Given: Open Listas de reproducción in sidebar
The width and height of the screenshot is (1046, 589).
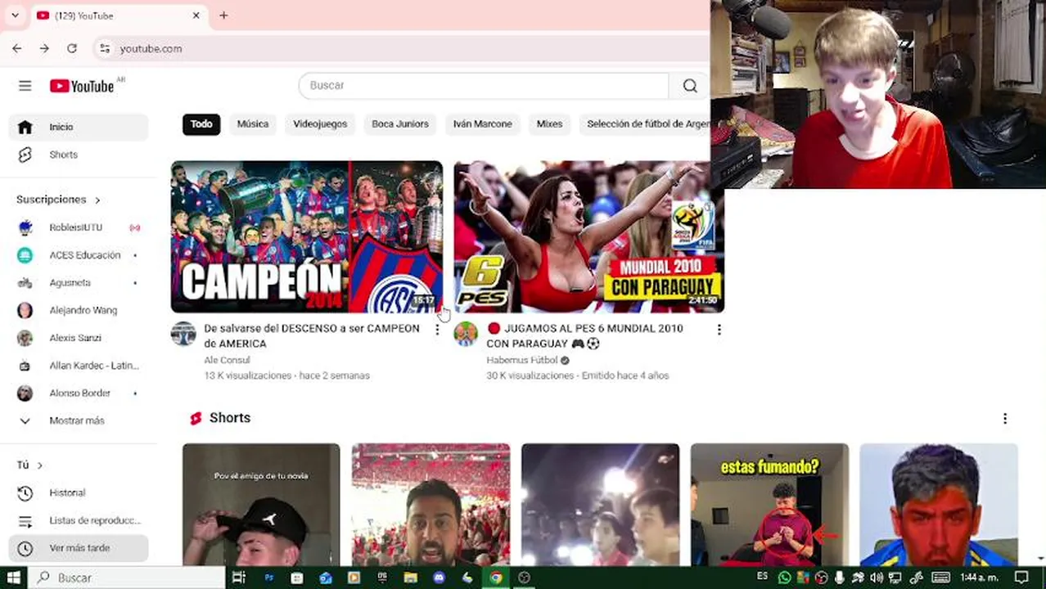Looking at the screenshot, I should pos(79,520).
